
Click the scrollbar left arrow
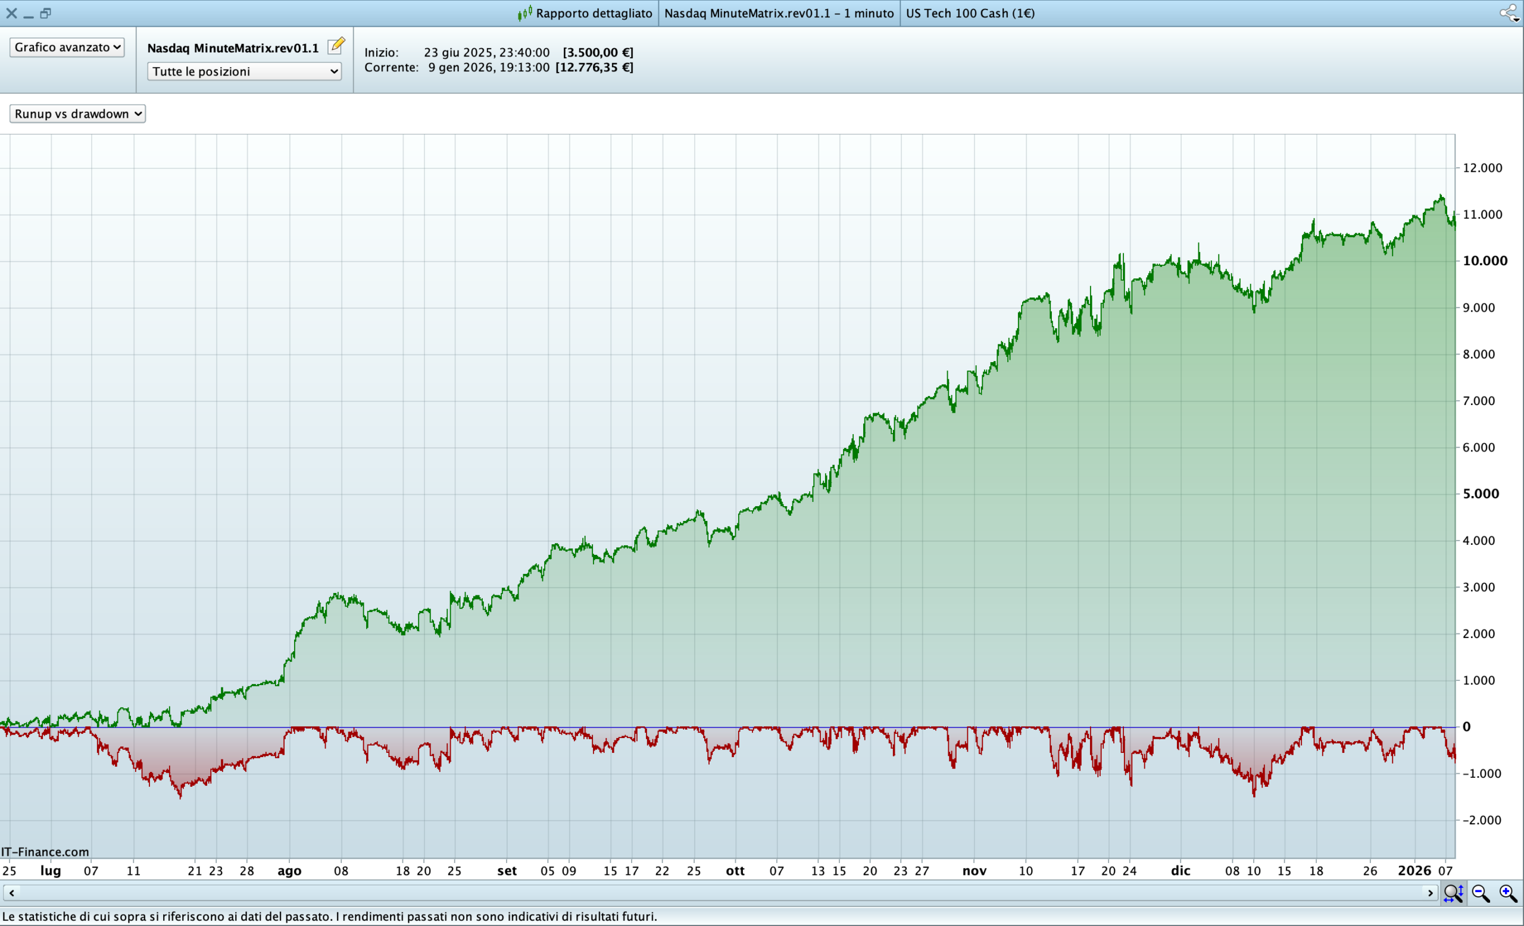point(11,893)
